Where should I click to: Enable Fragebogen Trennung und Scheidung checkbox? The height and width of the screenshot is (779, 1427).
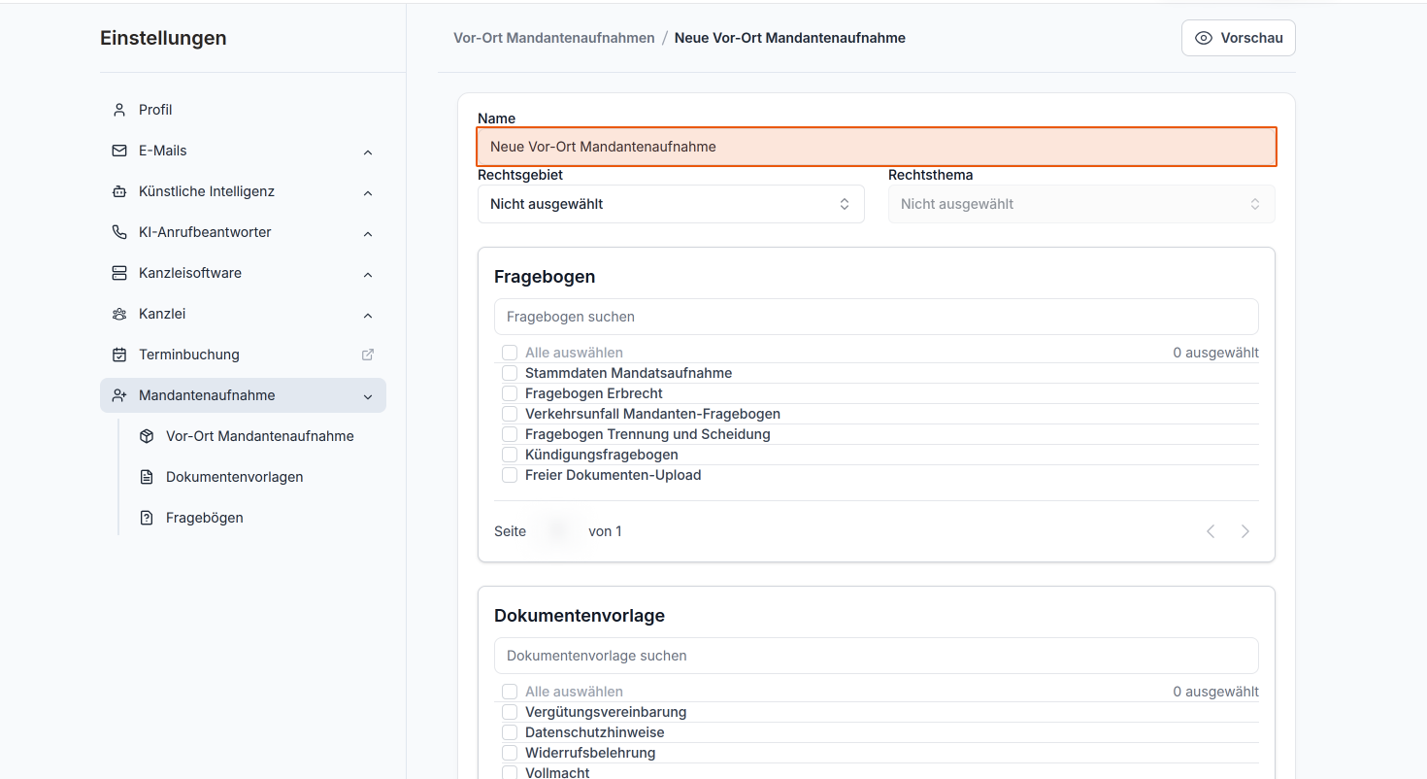(x=510, y=434)
